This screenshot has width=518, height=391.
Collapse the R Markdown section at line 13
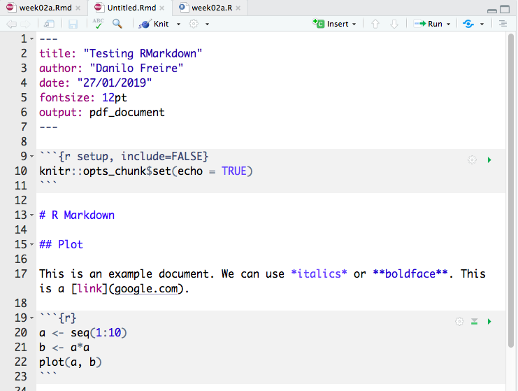[31, 215]
